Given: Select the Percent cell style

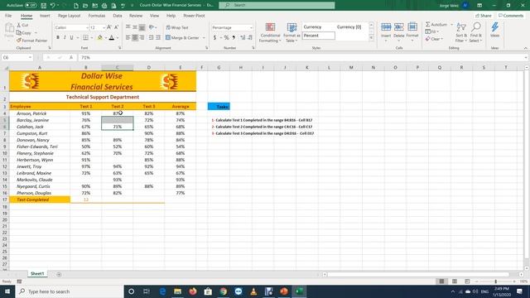Looking at the screenshot, I should [x=318, y=36].
